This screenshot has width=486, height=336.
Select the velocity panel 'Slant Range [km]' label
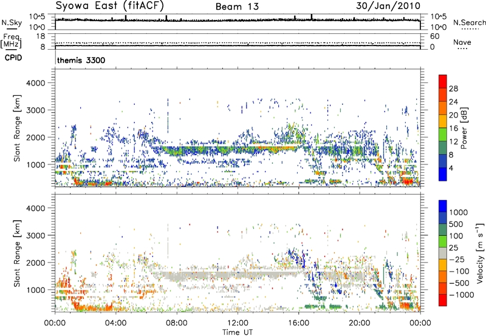click(x=17, y=253)
